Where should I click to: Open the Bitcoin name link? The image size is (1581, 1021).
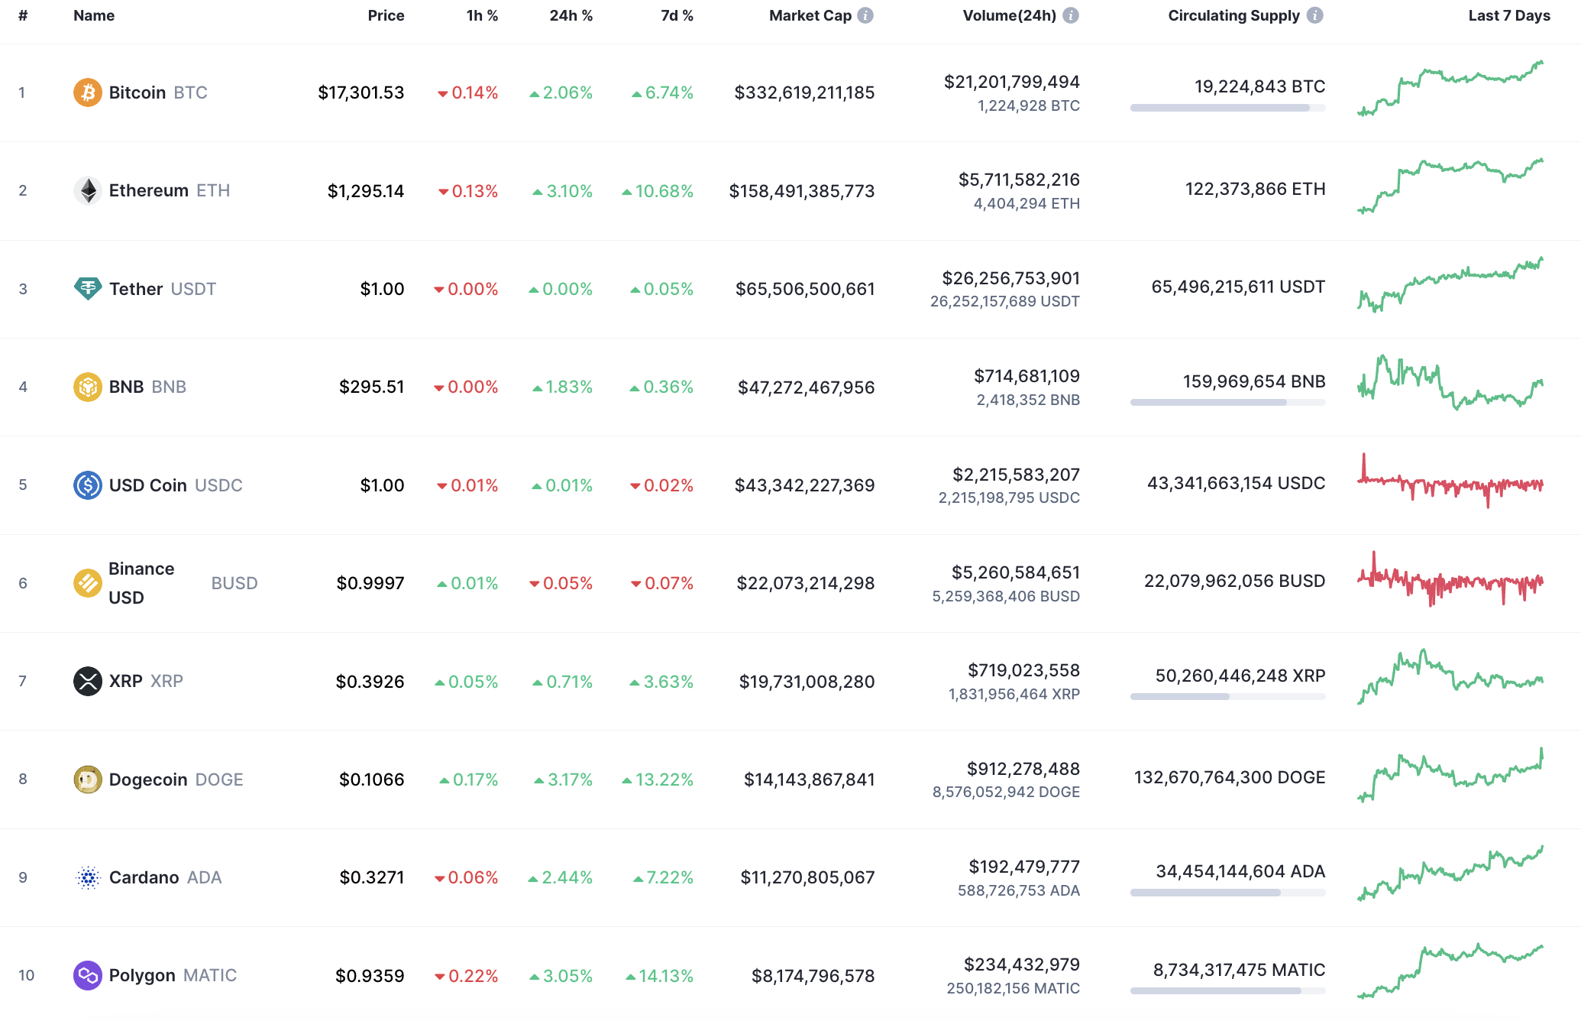tap(138, 92)
